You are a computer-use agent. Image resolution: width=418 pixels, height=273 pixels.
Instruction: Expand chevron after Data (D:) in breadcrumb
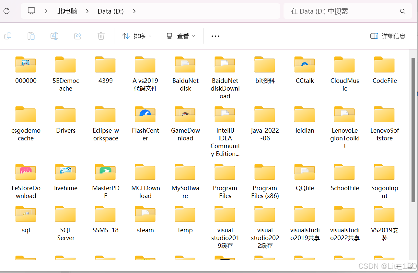click(134, 11)
